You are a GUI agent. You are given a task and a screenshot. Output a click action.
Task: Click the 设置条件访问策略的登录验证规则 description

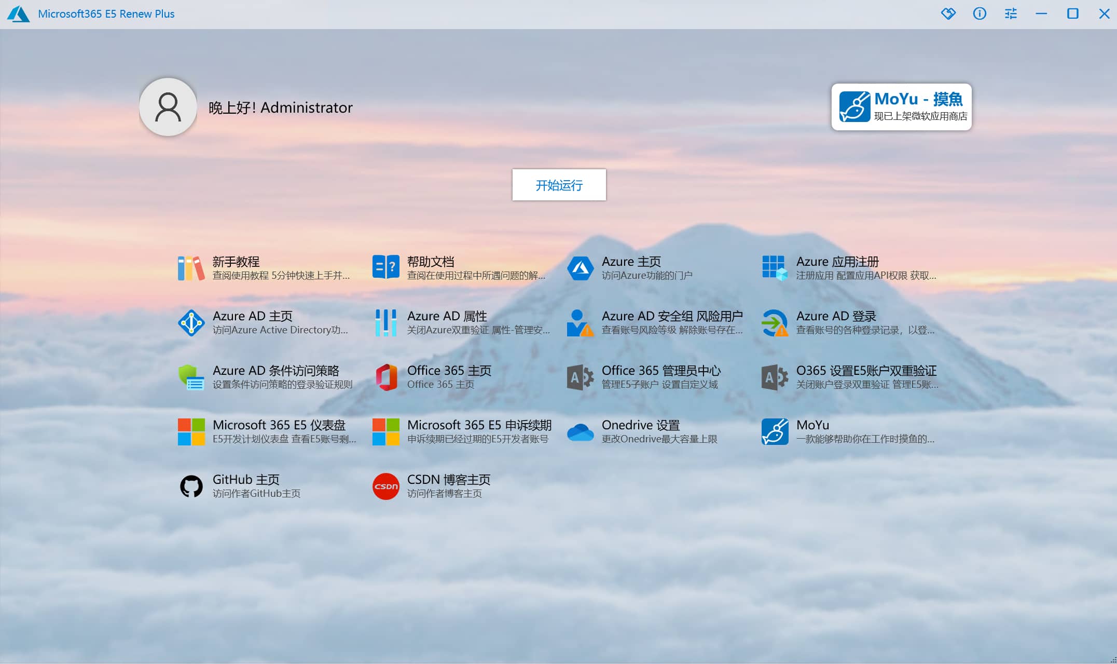click(283, 385)
